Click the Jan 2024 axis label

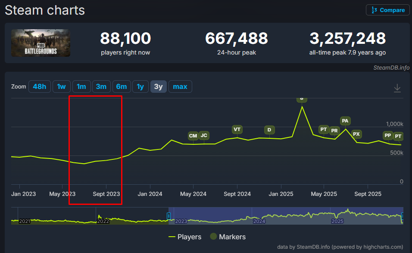150,194
